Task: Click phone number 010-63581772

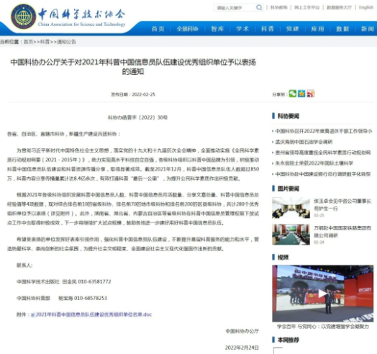Action: pyautogui.click(x=94, y=281)
